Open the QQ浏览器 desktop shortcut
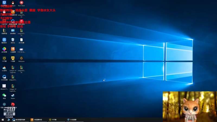The height and width of the screenshot is (122, 217). [x=4, y=78]
